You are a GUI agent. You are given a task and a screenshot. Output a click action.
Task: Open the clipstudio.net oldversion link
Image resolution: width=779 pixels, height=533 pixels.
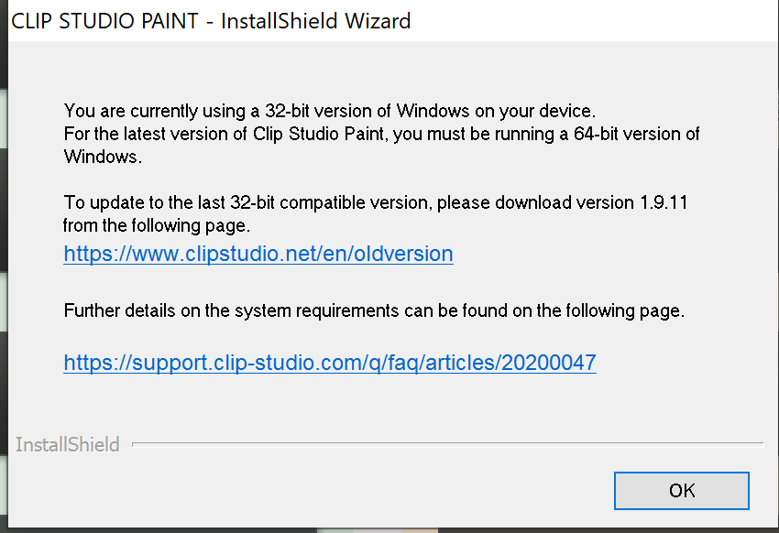click(258, 254)
